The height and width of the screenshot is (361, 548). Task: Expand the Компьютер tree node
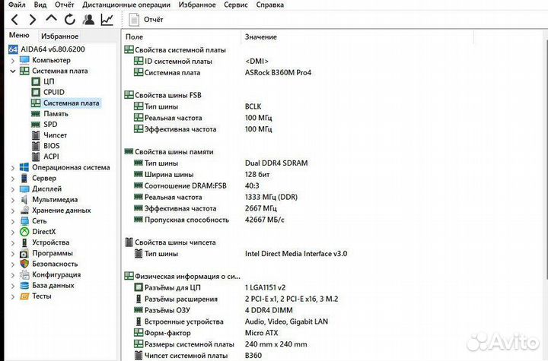[x=13, y=61]
